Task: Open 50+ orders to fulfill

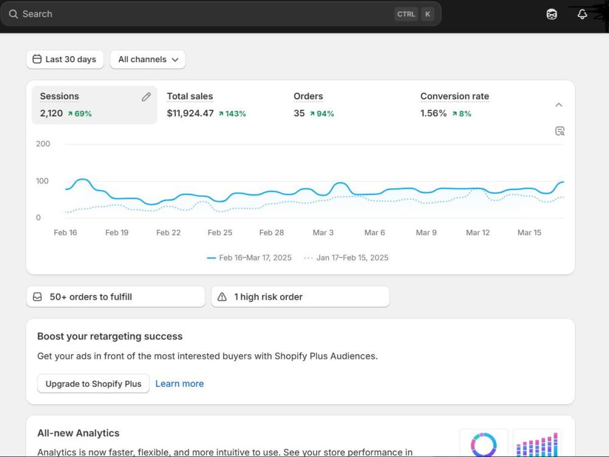Action: pyautogui.click(x=115, y=297)
